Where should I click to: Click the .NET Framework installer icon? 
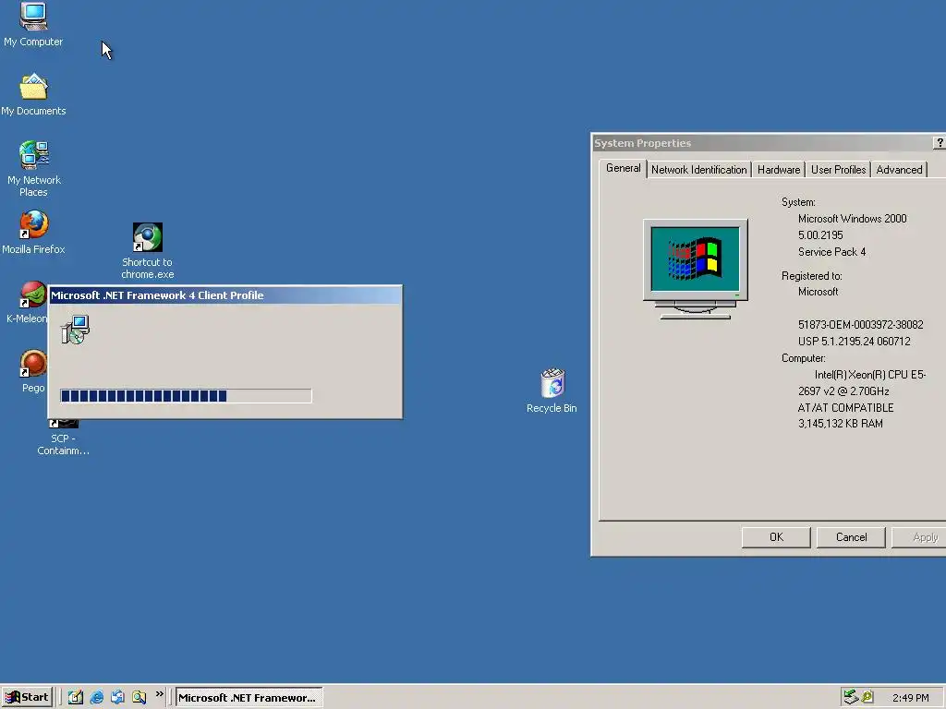click(76, 330)
